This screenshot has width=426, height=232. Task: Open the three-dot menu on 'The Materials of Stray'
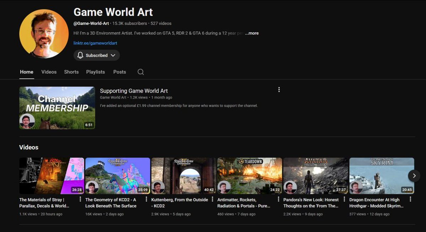80,199
